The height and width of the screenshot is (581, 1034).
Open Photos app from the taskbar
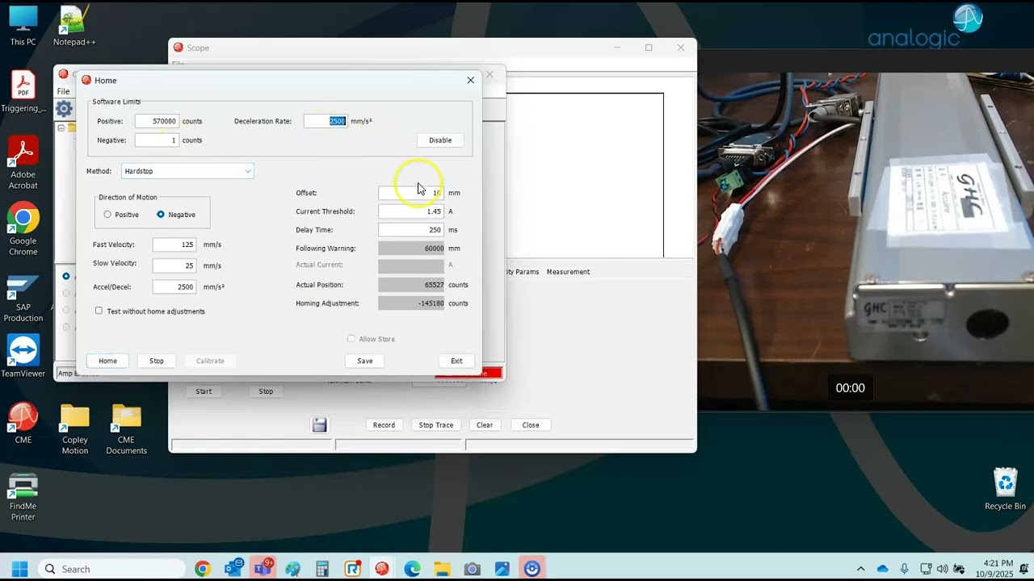(x=502, y=569)
